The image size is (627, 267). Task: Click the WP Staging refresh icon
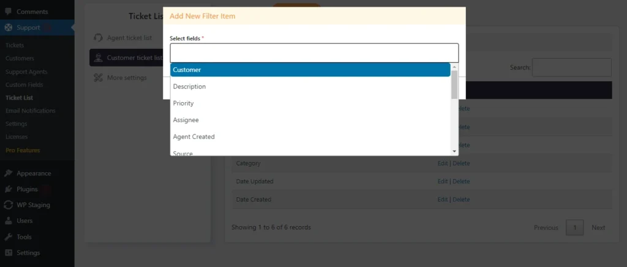(8, 205)
